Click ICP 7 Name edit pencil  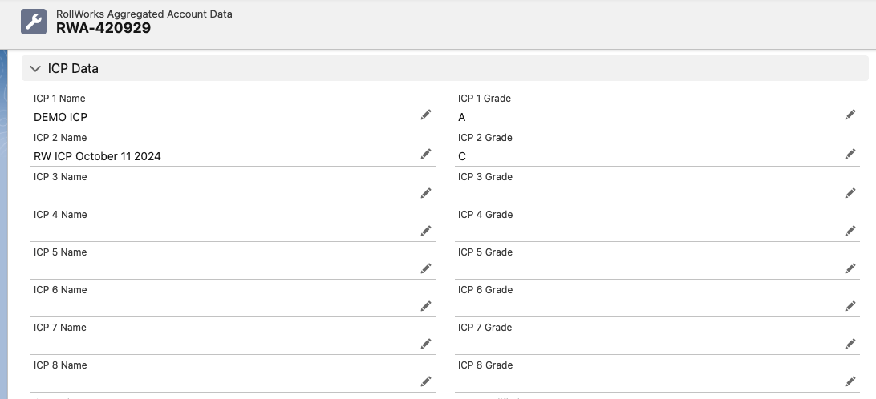coord(426,344)
